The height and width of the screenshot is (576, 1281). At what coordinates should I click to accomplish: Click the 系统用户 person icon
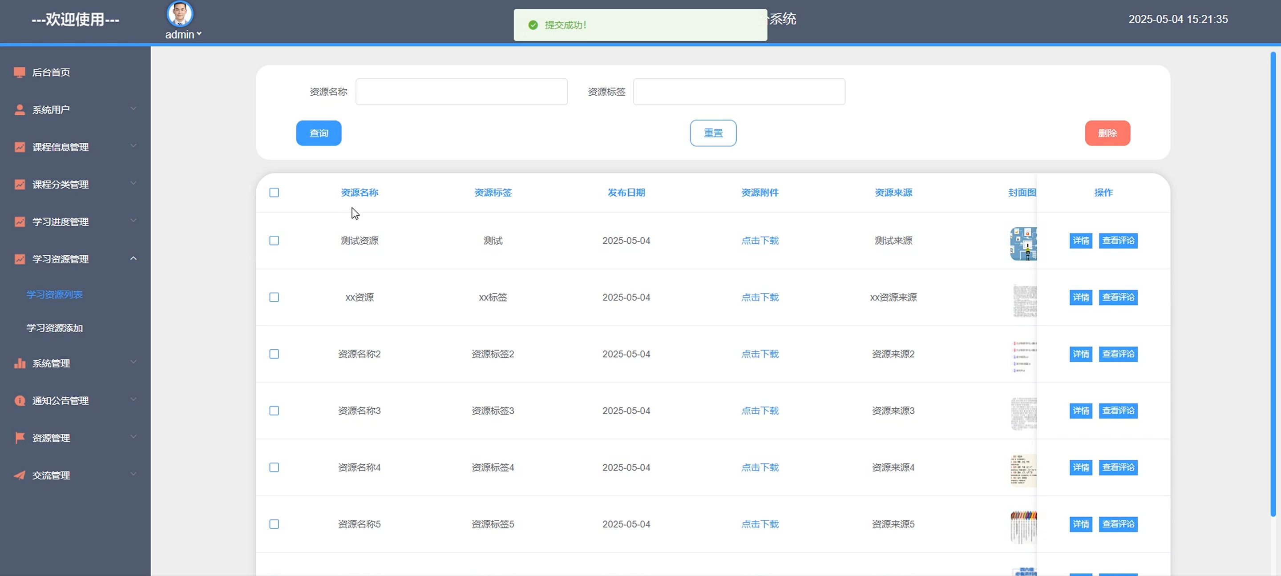[20, 110]
